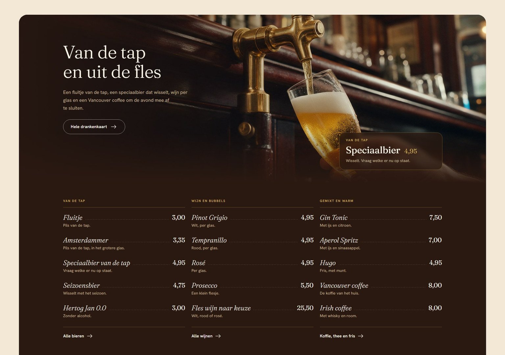Click the 3,35 price of Amsterdammer
505x355 pixels.
click(x=179, y=240)
